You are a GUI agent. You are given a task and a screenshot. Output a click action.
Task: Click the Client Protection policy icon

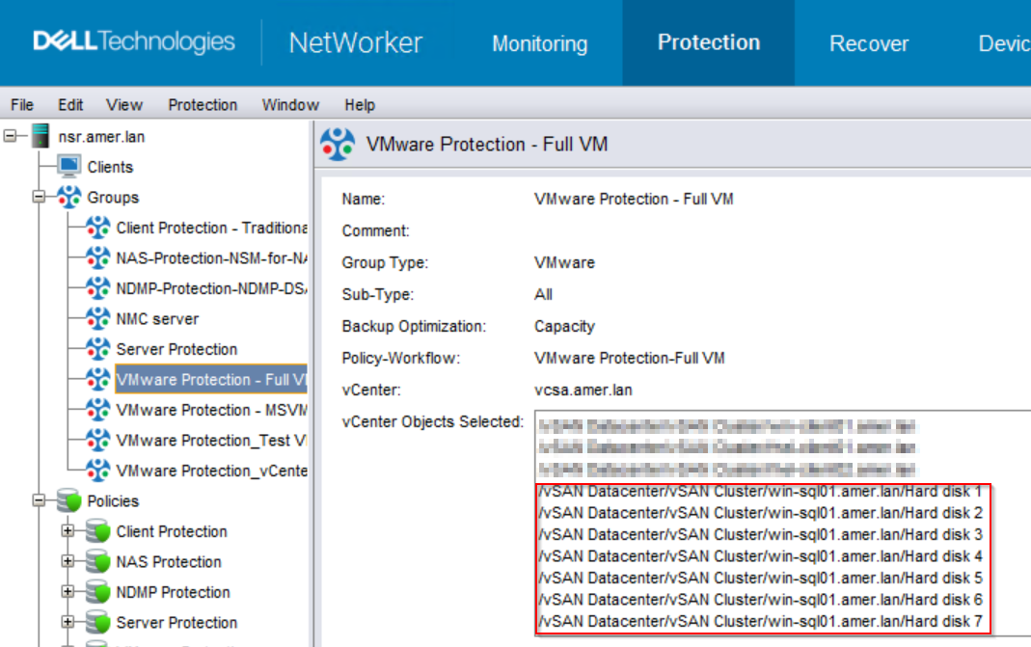[x=98, y=530]
